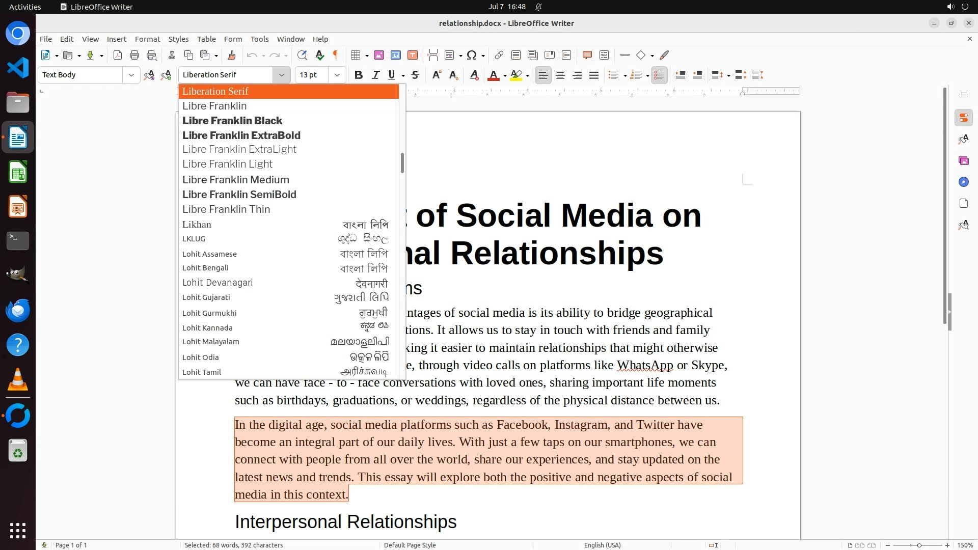Open the sidebar Navigator panel icon
978x550 pixels.
coord(963,182)
